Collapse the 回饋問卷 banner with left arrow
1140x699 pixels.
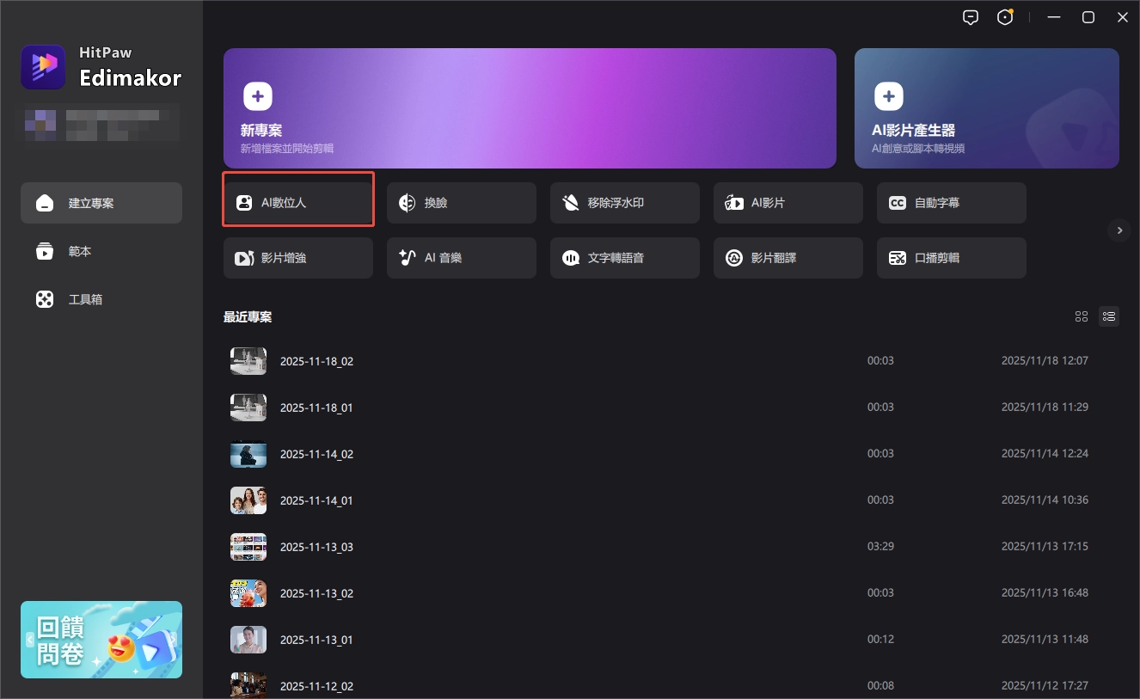click(30, 640)
